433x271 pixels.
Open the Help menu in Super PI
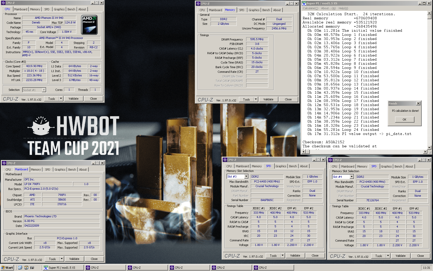[343, 8]
